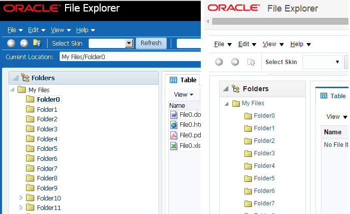This screenshot has height=214, width=350.
Task: Open table View dropdown in left window
Action: [183, 95]
